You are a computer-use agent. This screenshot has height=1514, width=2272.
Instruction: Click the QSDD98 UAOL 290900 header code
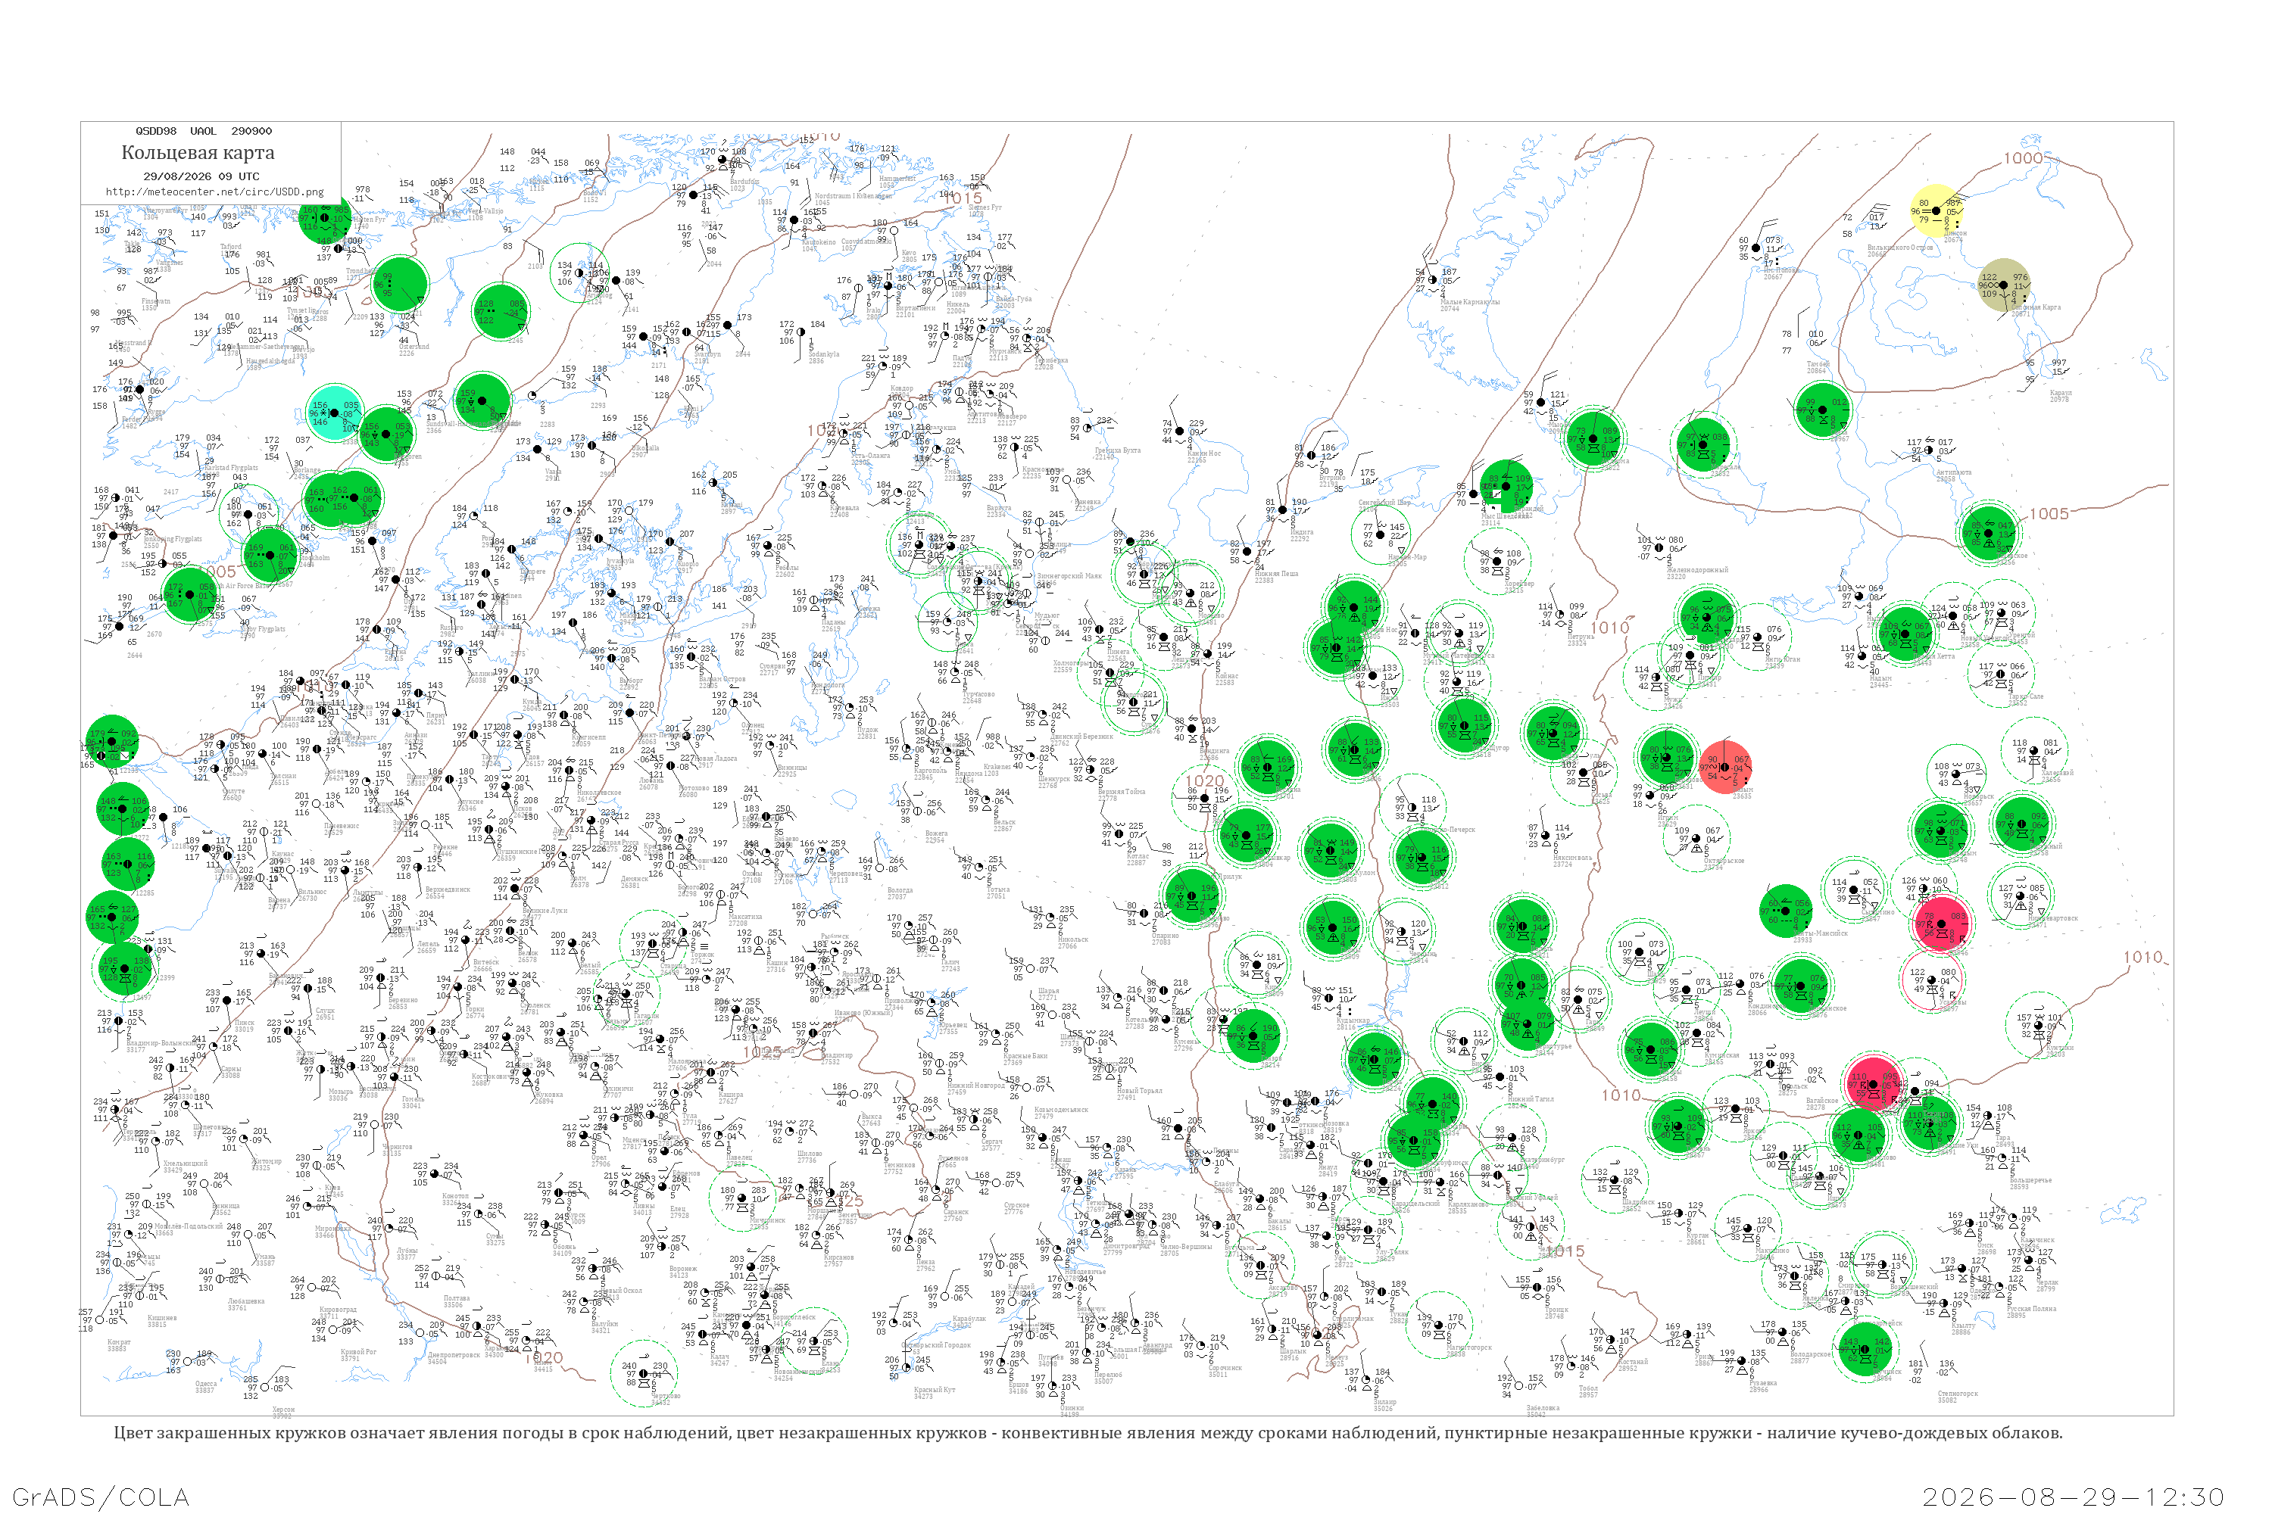coord(204,131)
